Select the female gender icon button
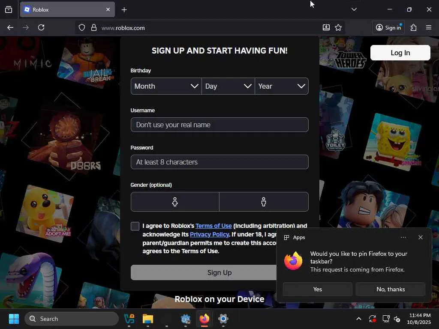This screenshot has height=329, width=439. tap(175, 202)
